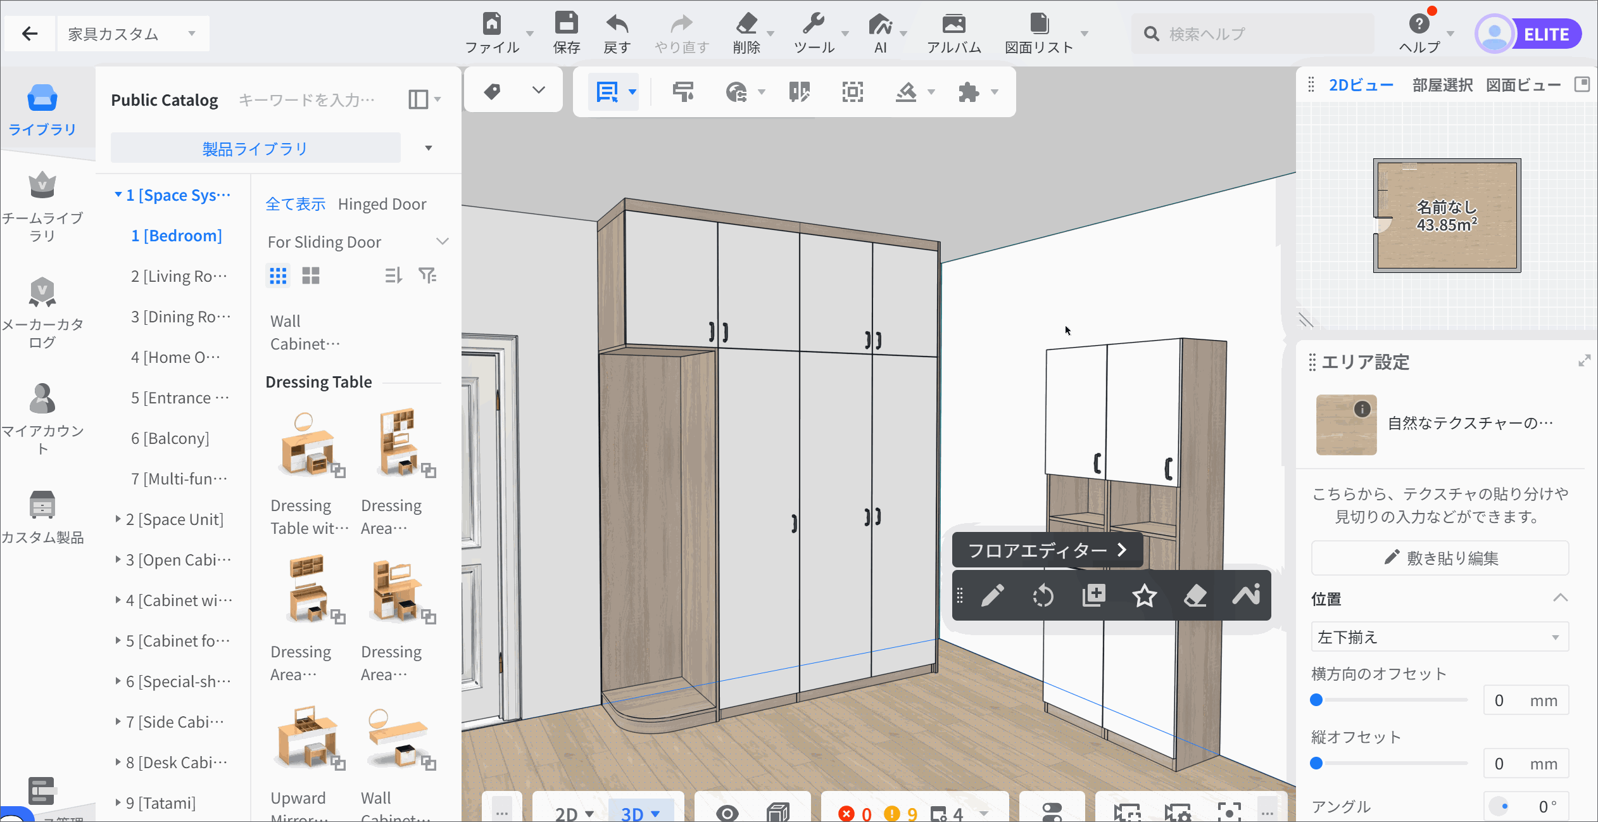Click the 削除 (Delete) eraser icon
Viewport: 1598px width, 822px height.
pyautogui.click(x=747, y=24)
